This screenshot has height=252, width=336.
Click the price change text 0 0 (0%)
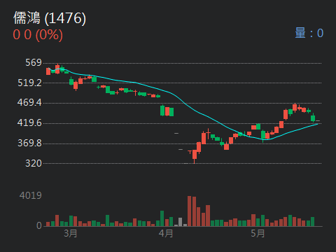click(x=38, y=35)
